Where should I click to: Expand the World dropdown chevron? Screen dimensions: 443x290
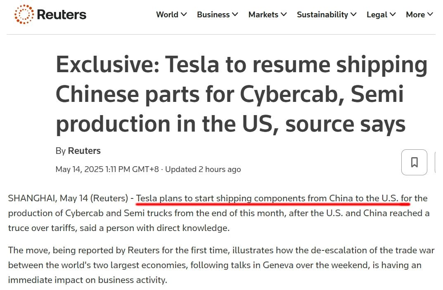184,14
